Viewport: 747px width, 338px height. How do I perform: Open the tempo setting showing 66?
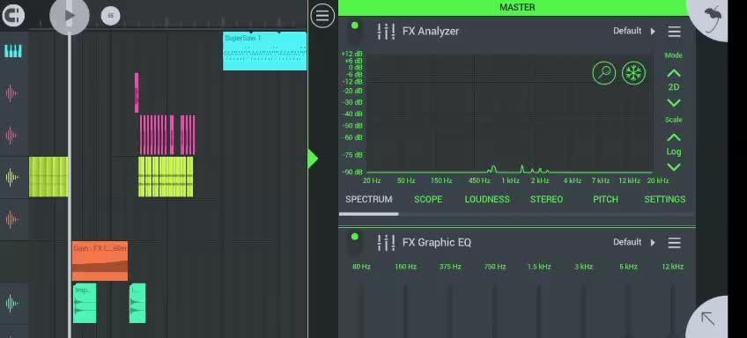click(110, 16)
